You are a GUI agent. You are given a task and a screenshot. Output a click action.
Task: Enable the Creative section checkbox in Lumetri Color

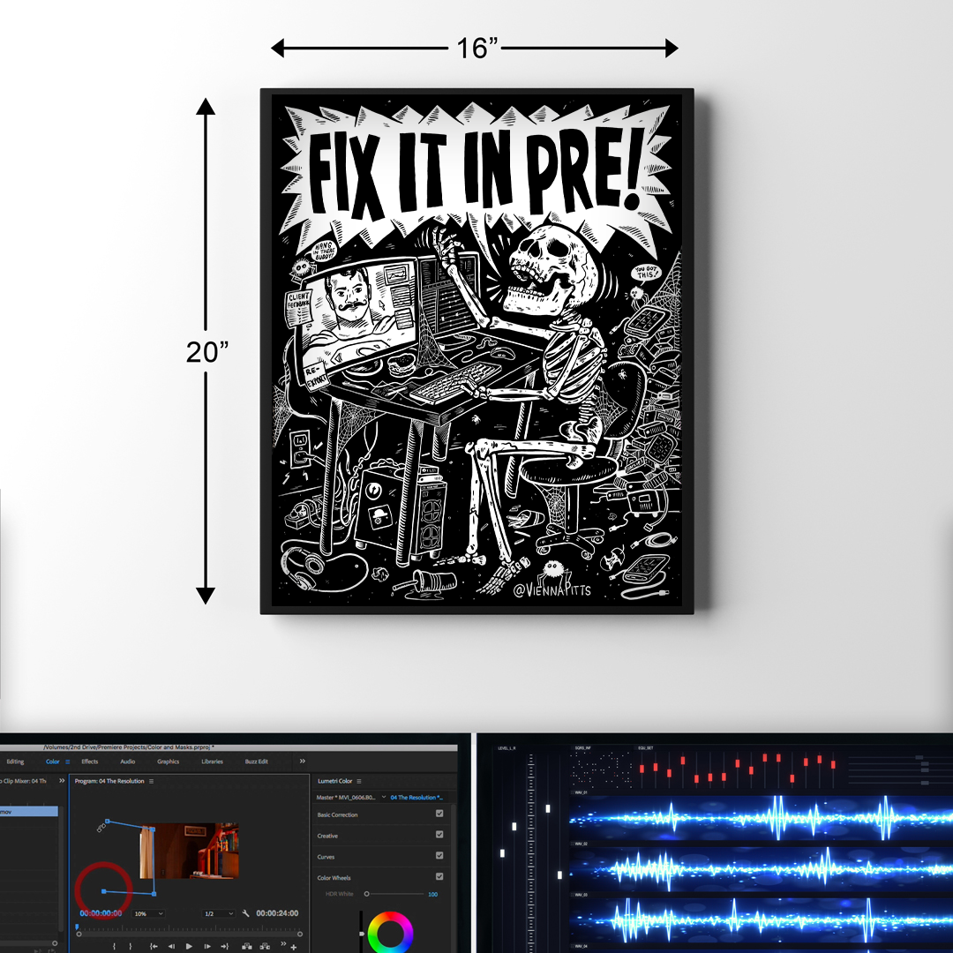[x=438, y=835]
